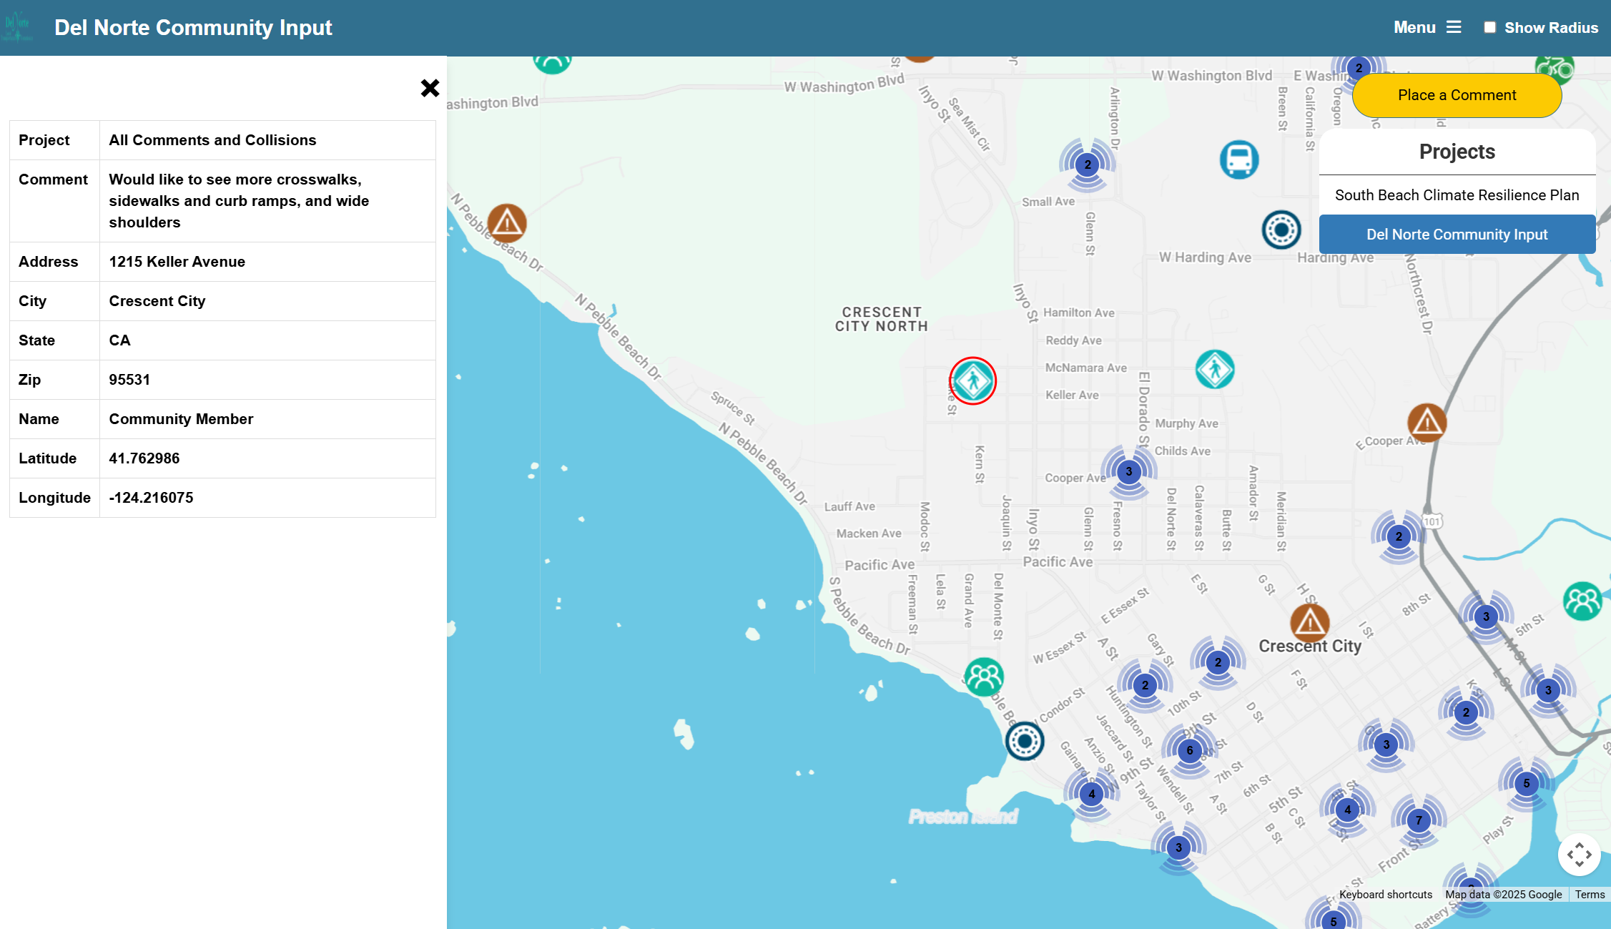Image resolution: width=1611 pixels, height=929 pixels.
Task: Select Del Norte Community Input project
Action: (1457, 235)
